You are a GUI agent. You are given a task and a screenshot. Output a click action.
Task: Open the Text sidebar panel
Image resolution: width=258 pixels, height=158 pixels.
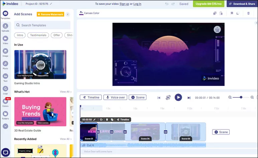pos(5,77)
